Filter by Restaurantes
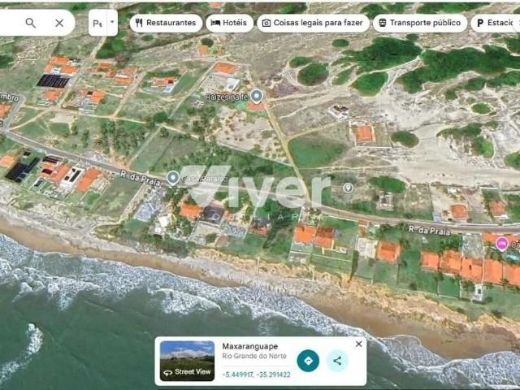Image resolution: width=520 pixels, height=390 pixels. click(x=166, y=23)
